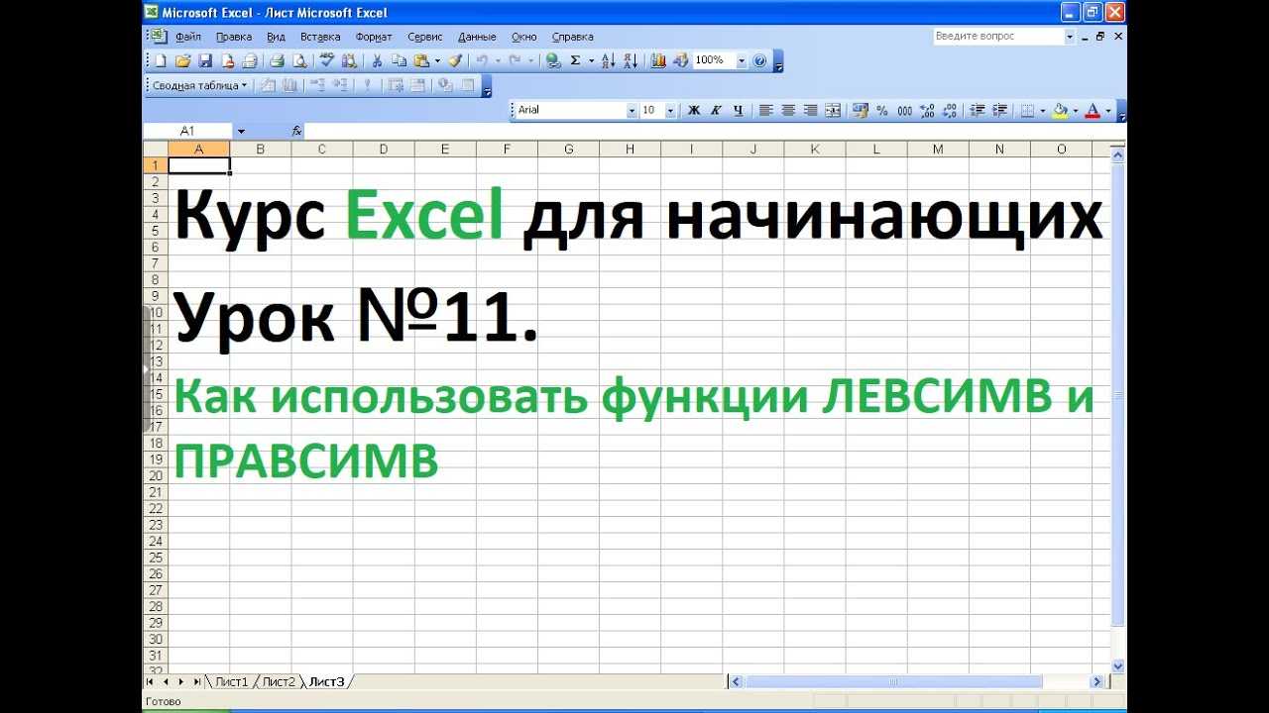Insert a hyperlink with globe icon
The height and width of the screenshot is (713, 1269).
pyautogui.click(x=552, y=60)
